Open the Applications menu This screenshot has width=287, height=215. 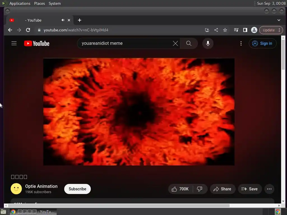(x=20, y=3)
